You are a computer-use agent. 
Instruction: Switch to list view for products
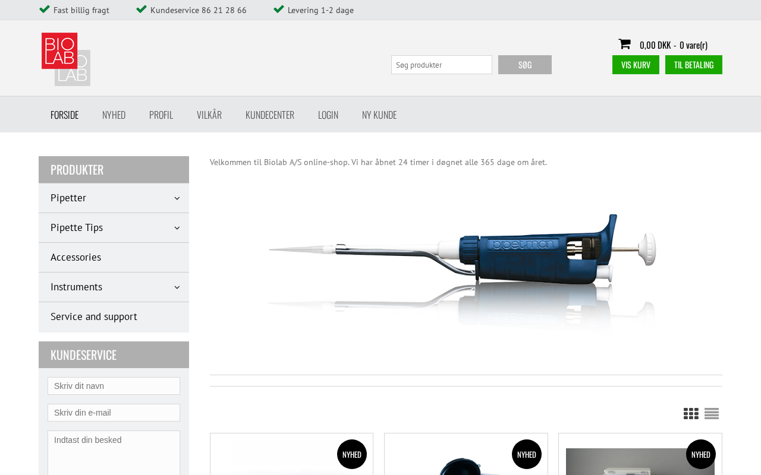click(x=712, y=414)
